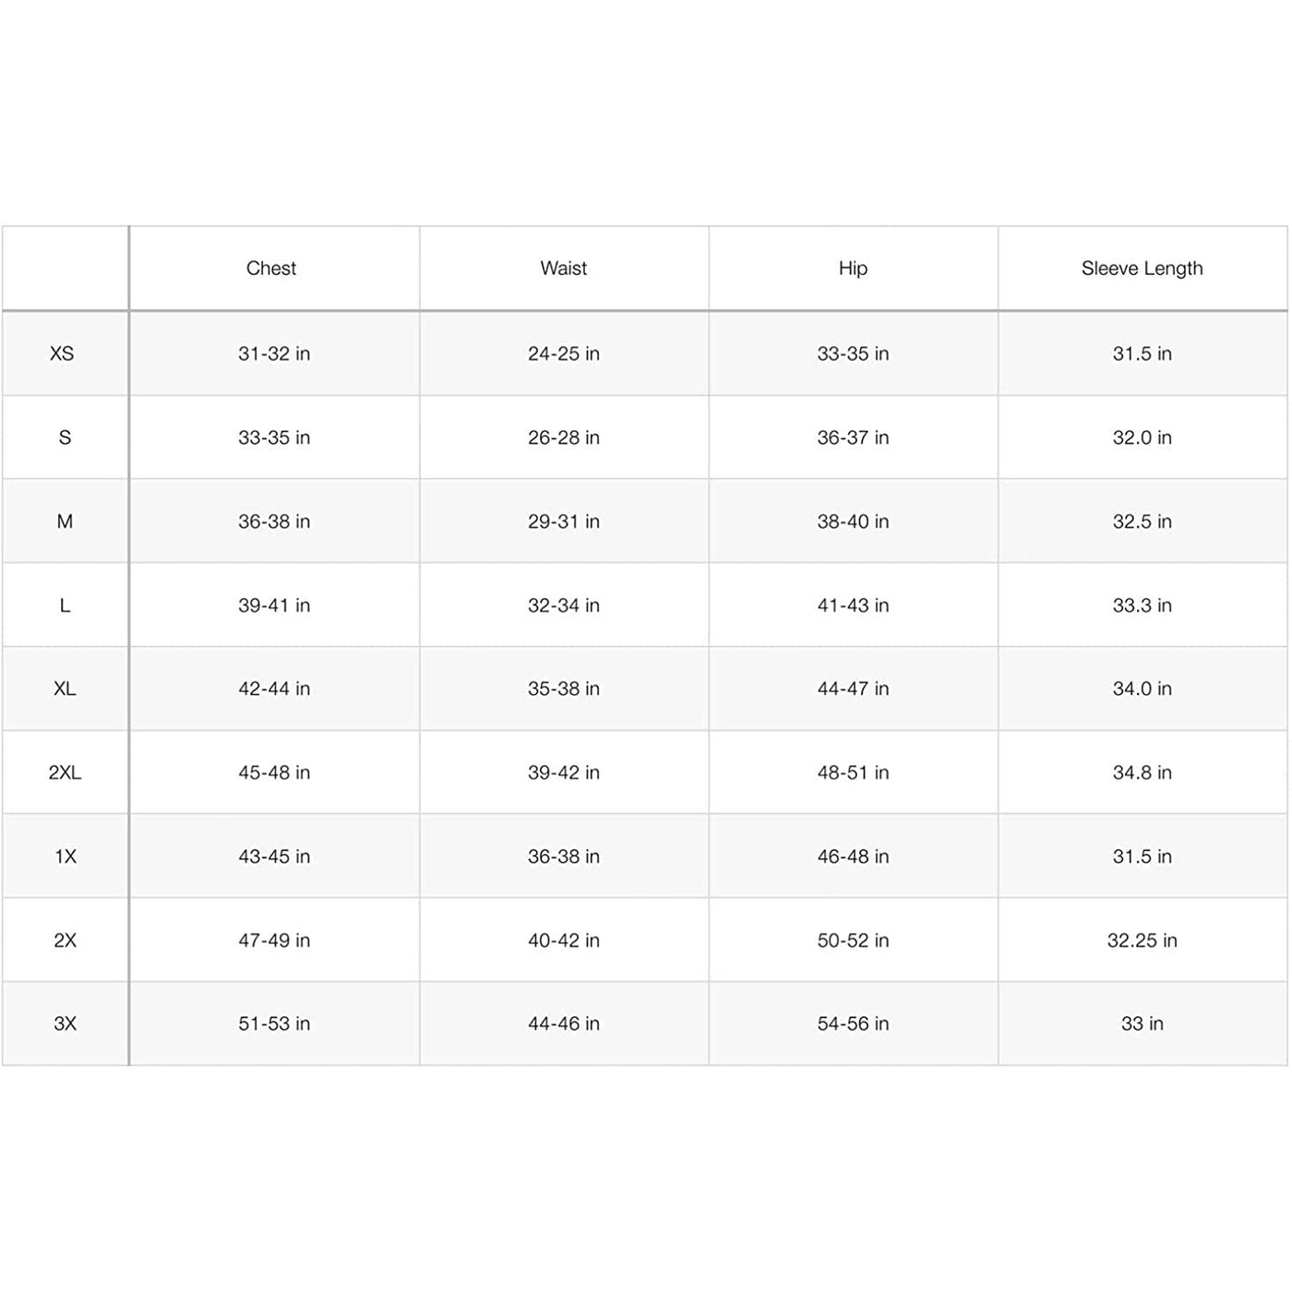The height and width of the screenshot is (1292, 1292).
Task: Click the Chest column header
Action: (x=271, y=269)
